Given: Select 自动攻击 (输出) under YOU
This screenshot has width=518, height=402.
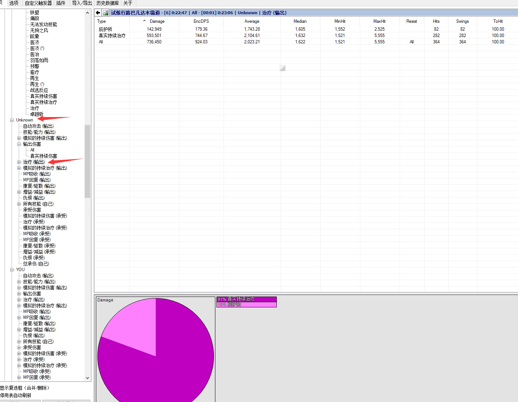Looking at the screenshot, I should (38, 276).
